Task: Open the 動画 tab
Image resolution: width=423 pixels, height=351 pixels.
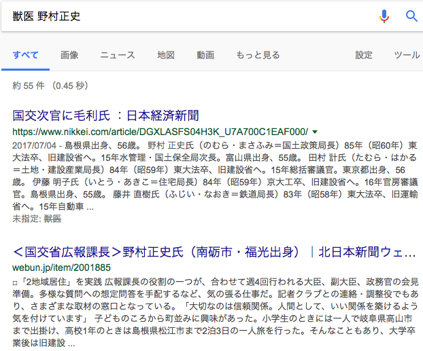Action: click(x=205, y=55)
